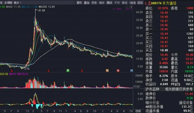Click the 卖五 price 10.49
This screenshot has height=113, width=194.
point(164,13)
